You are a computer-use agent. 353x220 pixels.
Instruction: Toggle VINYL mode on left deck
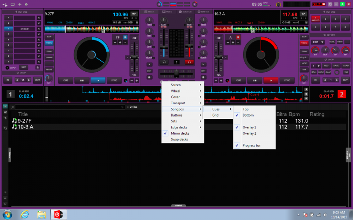[49, 43]
